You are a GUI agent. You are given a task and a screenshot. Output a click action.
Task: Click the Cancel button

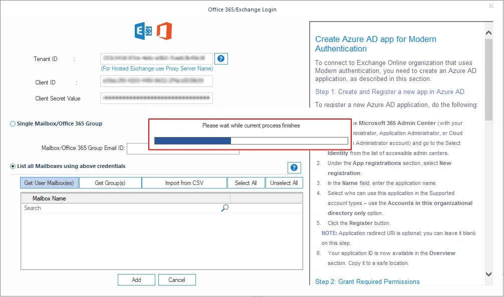177,280
